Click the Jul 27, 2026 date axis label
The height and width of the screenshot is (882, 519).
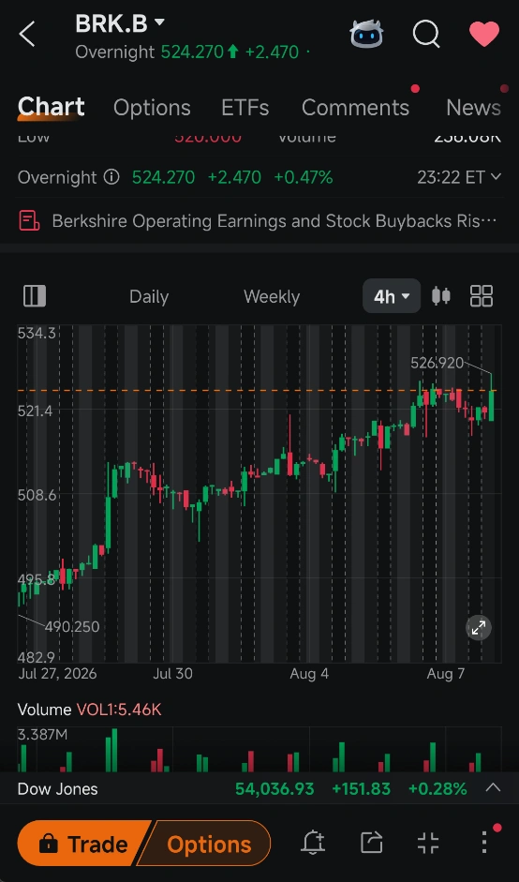(57, 673)
